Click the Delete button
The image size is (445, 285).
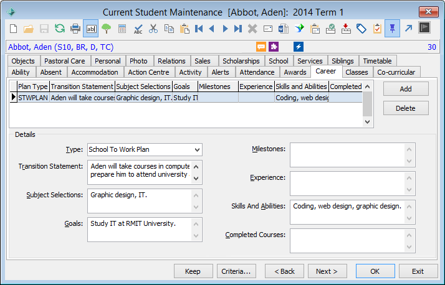tap(406, 108)
